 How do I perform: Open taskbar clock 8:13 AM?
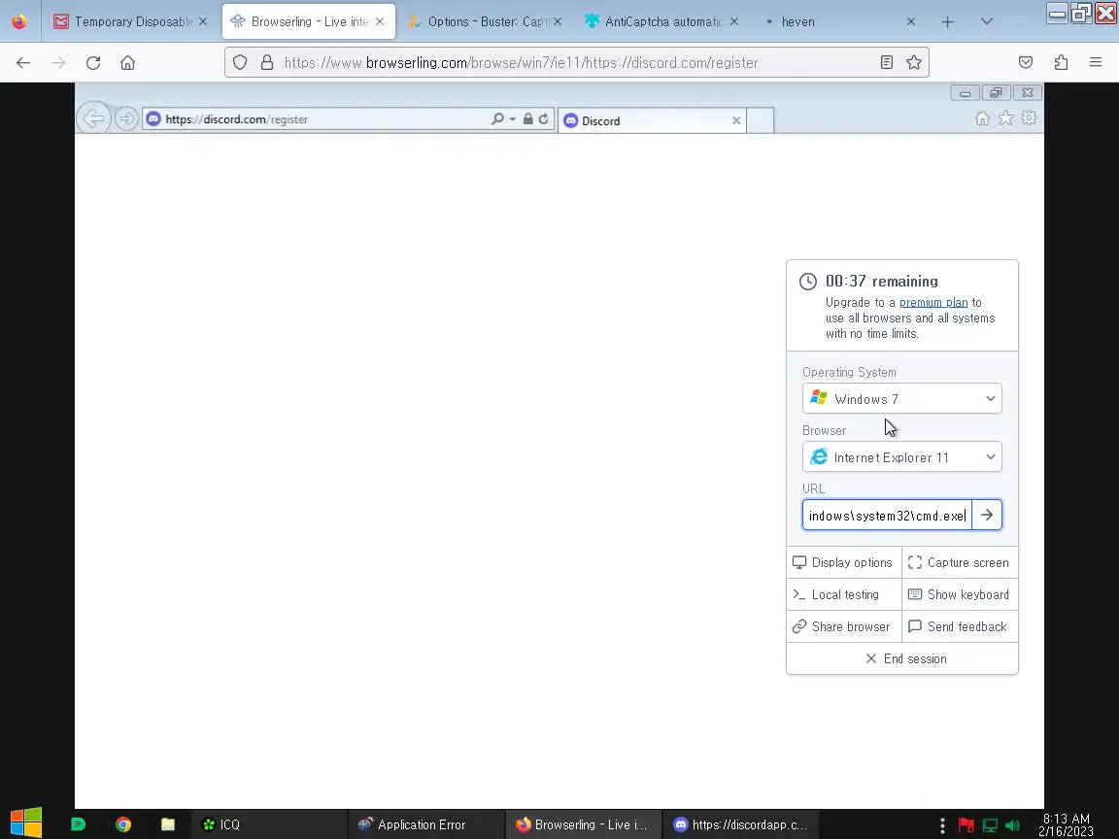pos(1067,824)
